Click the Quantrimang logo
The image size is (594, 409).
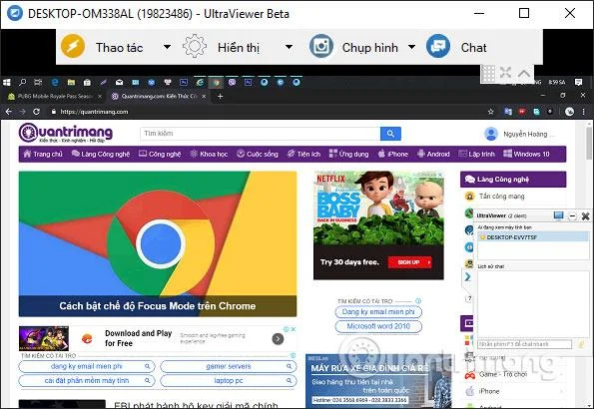(66, 133)
